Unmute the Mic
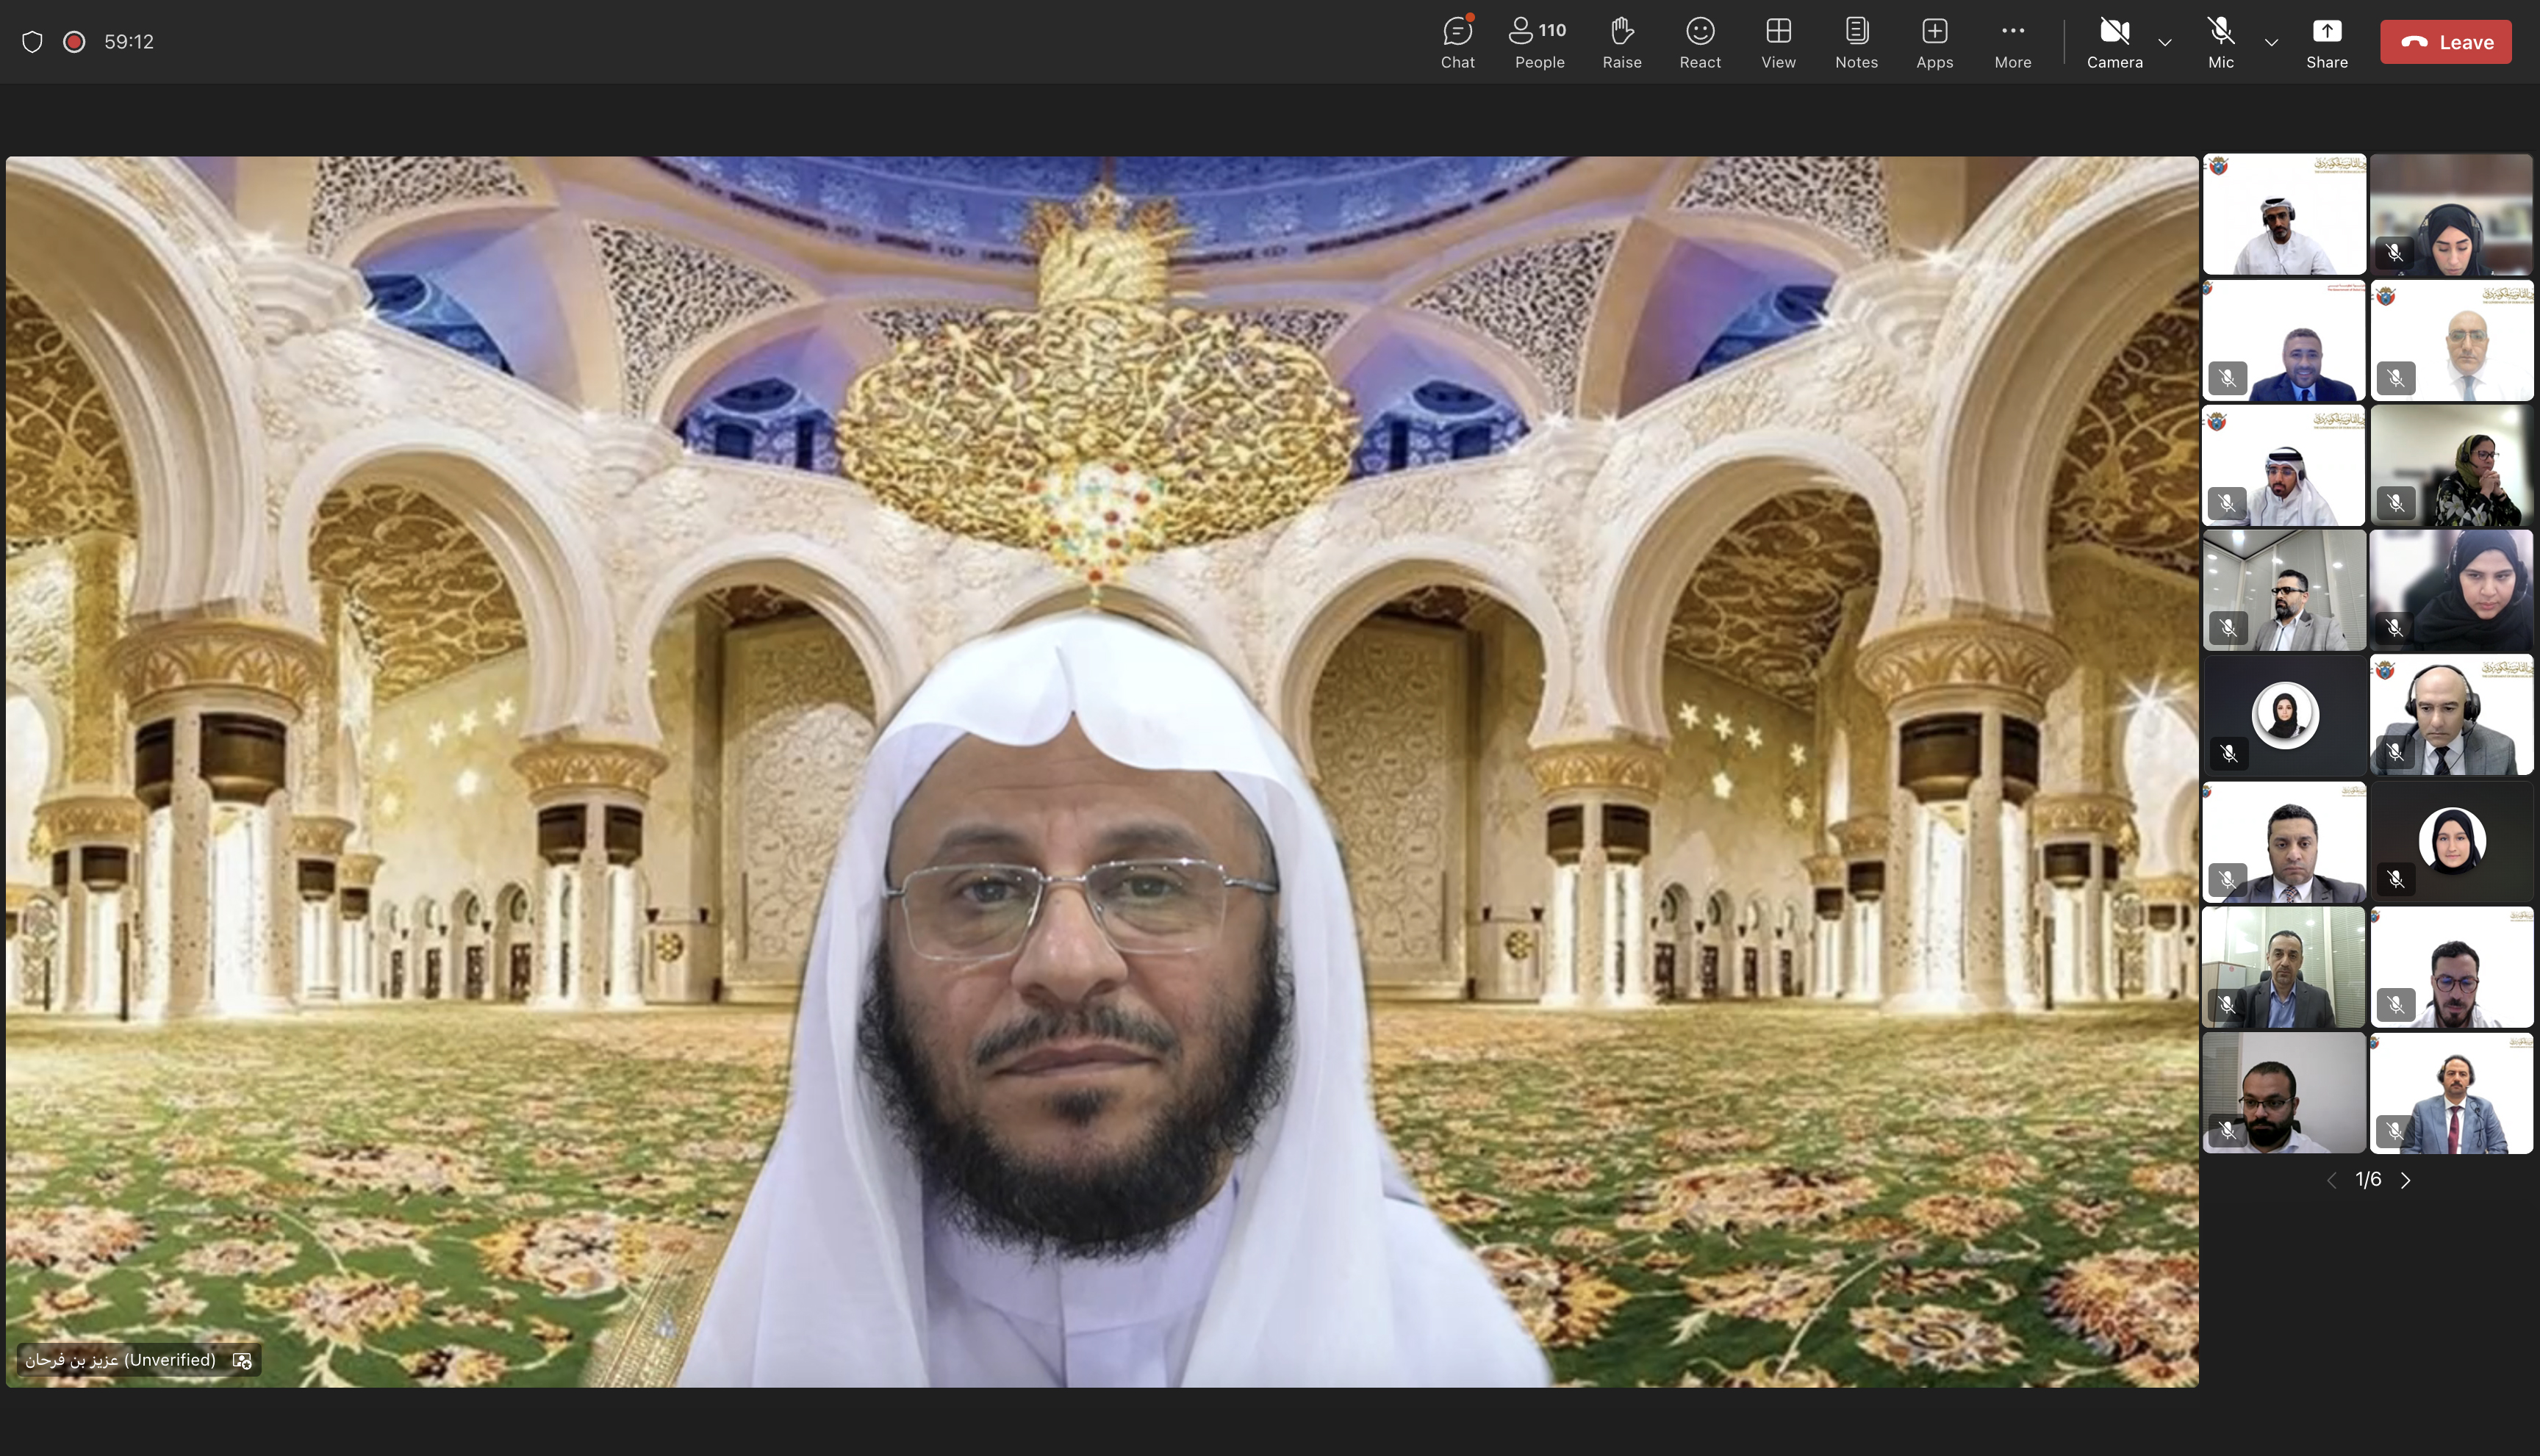The width and height of the screenshot is (2540, 1456). pos(2220,42)
